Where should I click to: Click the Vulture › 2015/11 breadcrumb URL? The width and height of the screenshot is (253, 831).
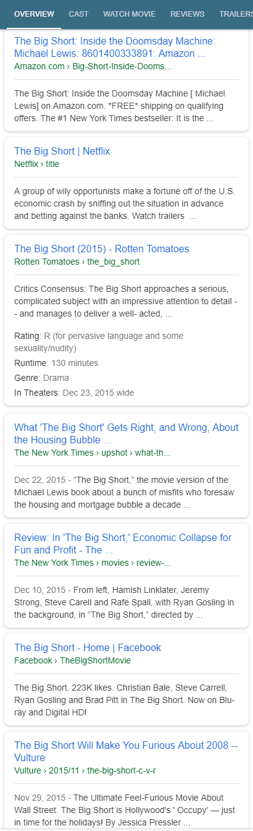85,770
